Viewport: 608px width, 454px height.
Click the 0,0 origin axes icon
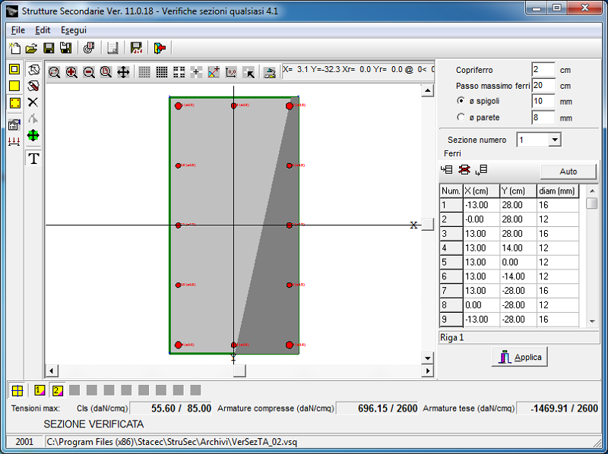click(x=231, y=72)
